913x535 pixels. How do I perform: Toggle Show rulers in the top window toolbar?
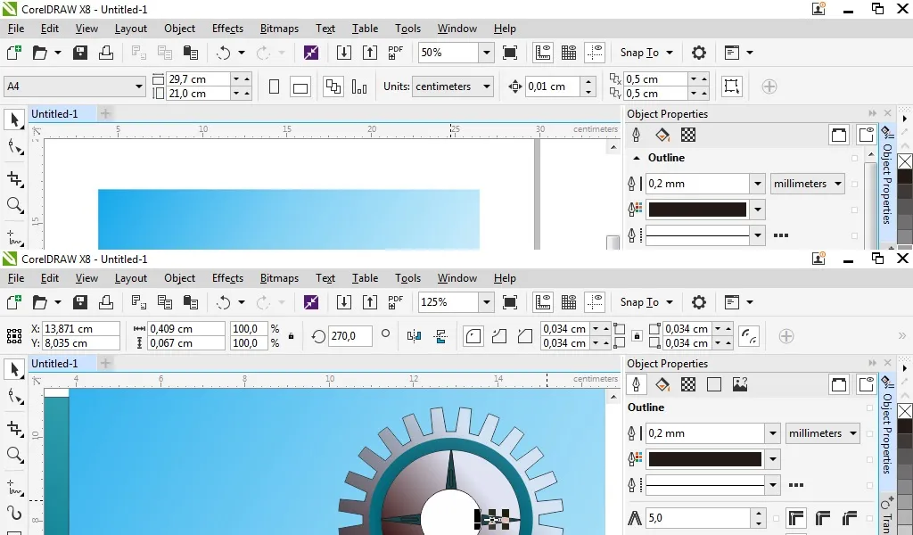[x=543, y=53]
